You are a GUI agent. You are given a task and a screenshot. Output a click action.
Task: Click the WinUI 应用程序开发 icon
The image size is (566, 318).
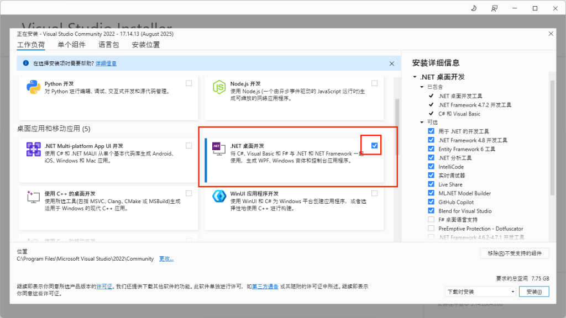219,197
